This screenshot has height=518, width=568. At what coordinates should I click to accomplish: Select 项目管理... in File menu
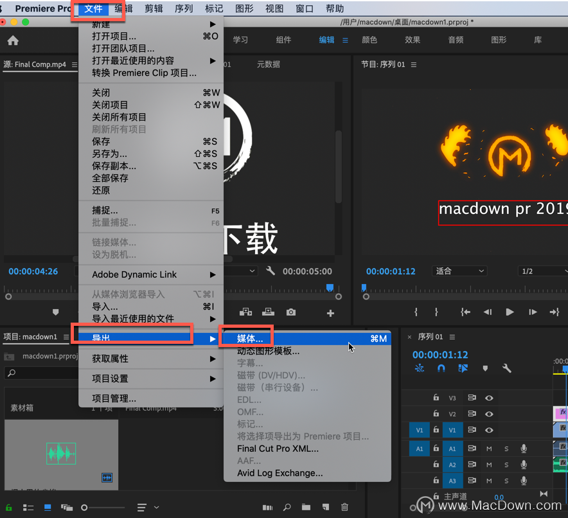tap(151, 398)
